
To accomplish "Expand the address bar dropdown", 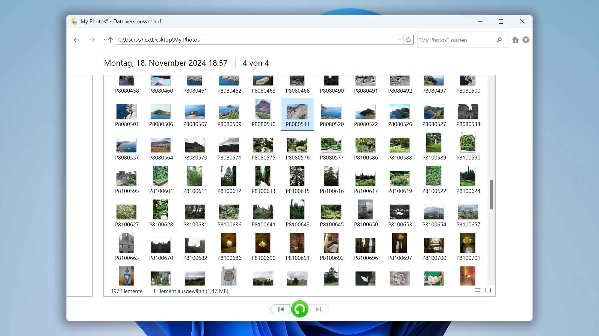I will (399, 40).
